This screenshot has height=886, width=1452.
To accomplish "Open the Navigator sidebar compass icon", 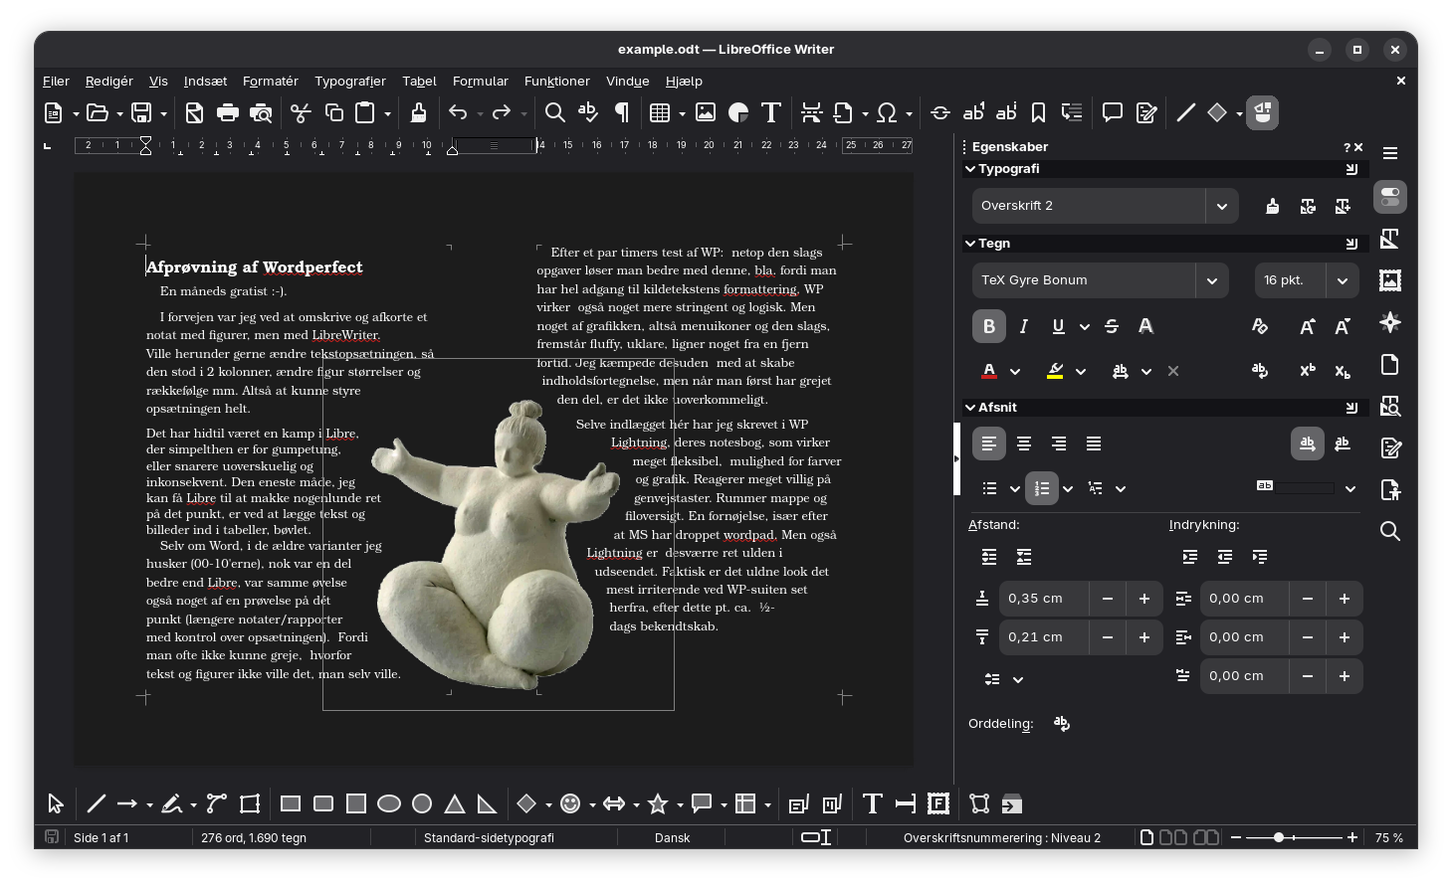I will coord(1390,322).
